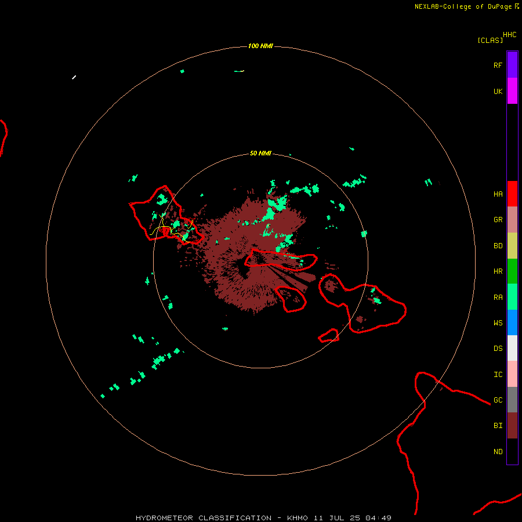Click the UK legend label
The width and height of the screenshot is (522, 522).
click(x=498, y=91)
